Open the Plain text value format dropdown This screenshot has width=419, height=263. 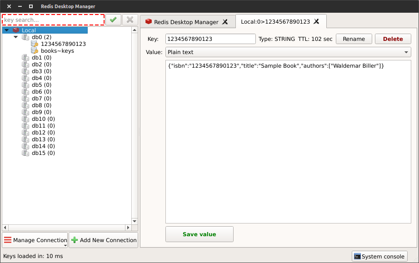click(288, 52)
